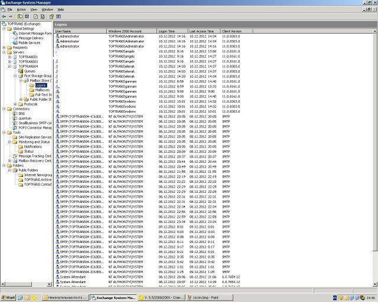The image size is (378, 302).
Task: Select POP3 Connector Manager node
Action: click(35, 127)
